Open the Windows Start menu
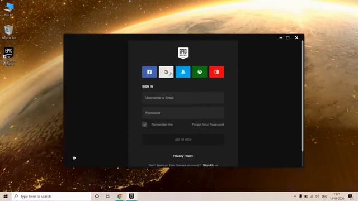The width and height of the screenshot is (358, 201). coord(6,196)
